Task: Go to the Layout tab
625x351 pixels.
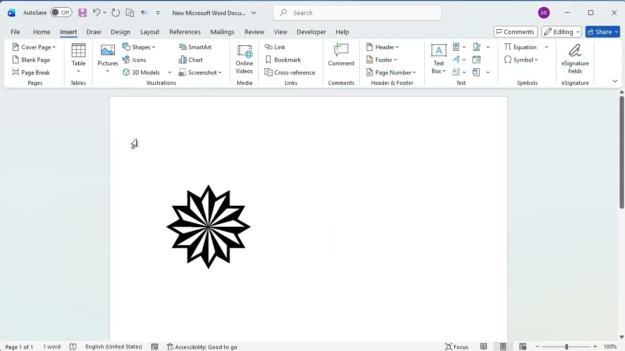Action: click(149, 32)
